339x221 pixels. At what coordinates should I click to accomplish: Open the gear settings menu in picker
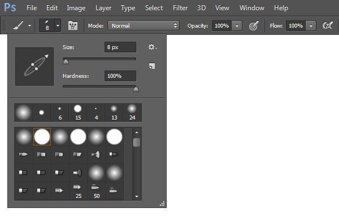tap(153, 47)
